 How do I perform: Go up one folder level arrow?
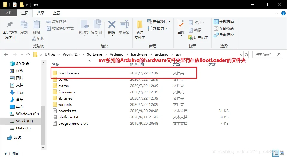tap(28, 54)
